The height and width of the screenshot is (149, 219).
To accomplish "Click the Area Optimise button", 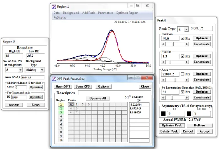I will click(202, 74).
